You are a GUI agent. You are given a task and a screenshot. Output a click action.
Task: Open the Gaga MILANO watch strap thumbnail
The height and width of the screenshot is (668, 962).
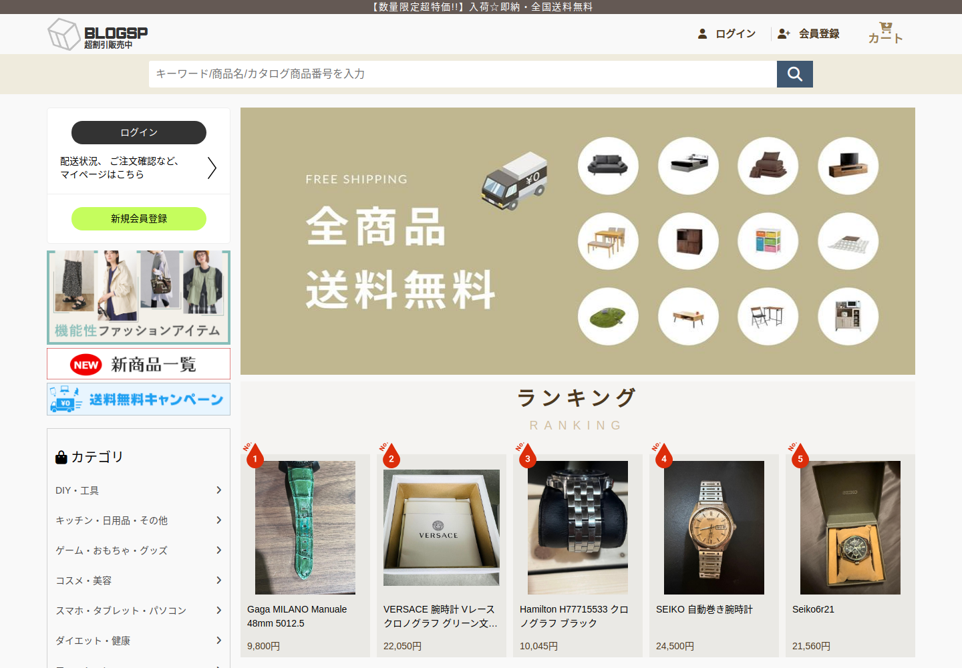(305, 528)
